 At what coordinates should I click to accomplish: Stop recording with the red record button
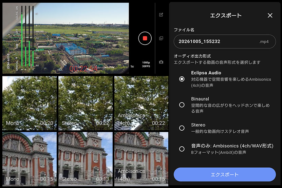[145, 38]
